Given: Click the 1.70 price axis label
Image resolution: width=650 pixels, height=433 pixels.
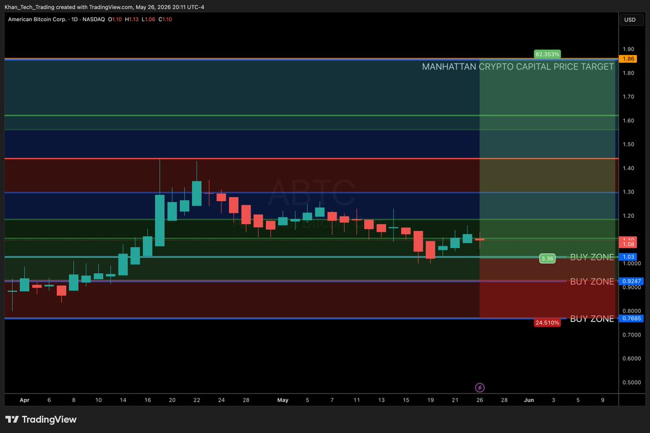Looking at the screenshot, I should coord(629,97).
